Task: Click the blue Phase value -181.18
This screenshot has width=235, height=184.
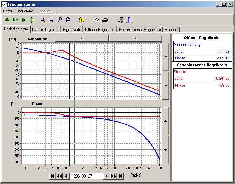Action: click(x=223, y=58)
